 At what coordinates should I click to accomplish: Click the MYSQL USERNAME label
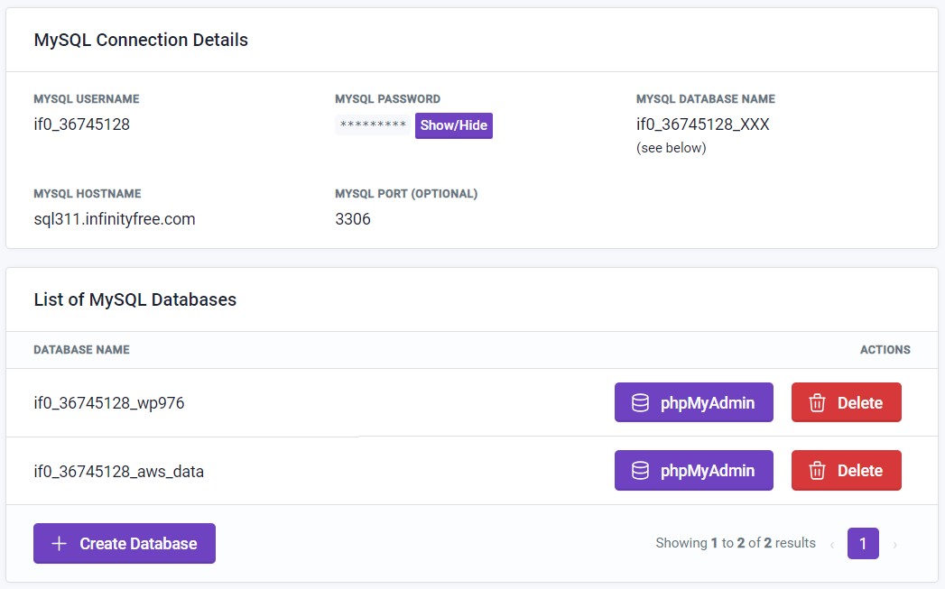[x=86, y=99]
